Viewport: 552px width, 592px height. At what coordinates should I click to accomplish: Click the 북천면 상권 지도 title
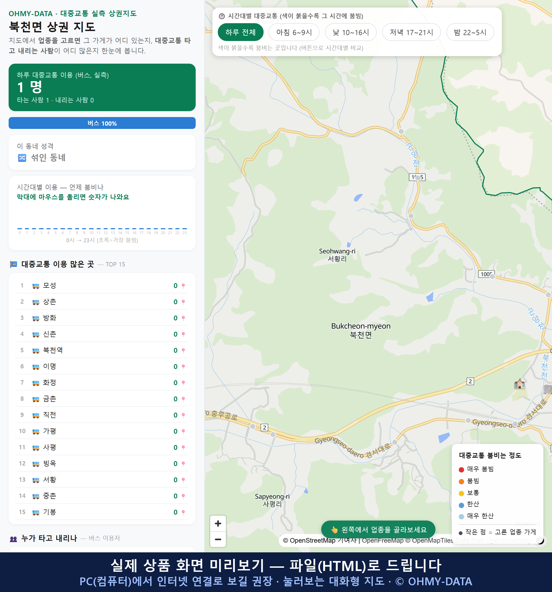pos(52,27)
